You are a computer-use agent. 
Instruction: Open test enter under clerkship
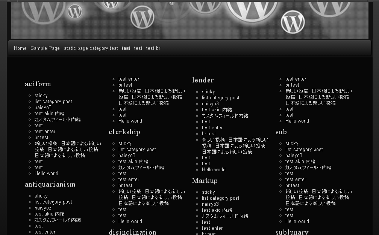129,179
